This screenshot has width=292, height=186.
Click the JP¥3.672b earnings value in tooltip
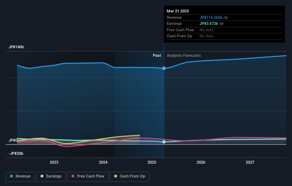[x=209, y=23]
